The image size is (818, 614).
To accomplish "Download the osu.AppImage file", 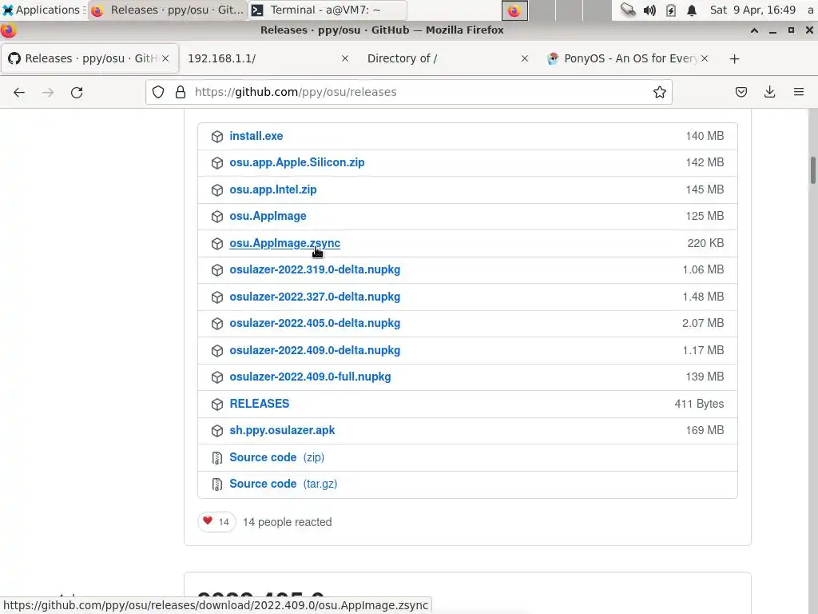I will coord(268,216).
